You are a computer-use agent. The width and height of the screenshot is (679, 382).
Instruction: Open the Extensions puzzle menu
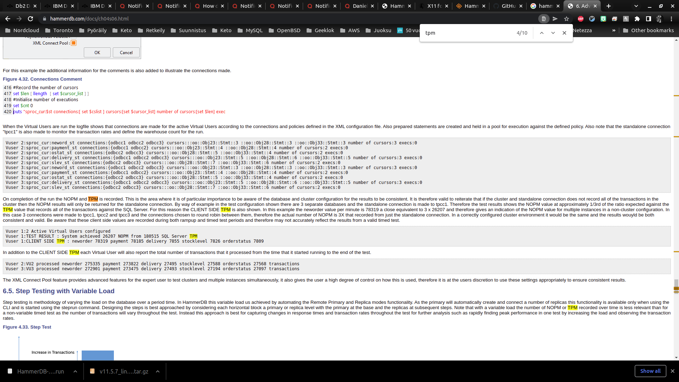pos(637,19)
